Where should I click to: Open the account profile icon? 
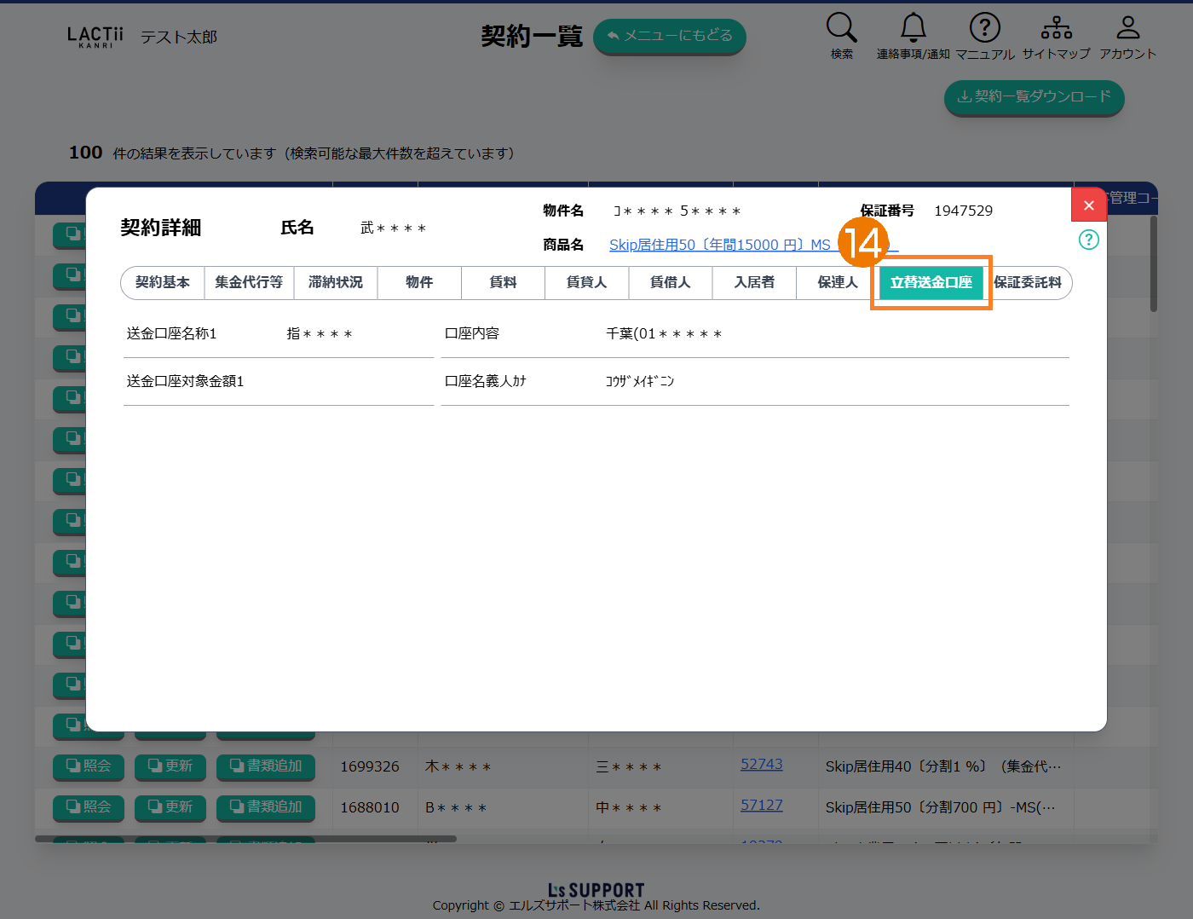(1127, 28)
